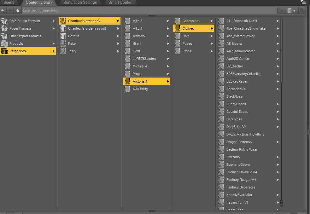Expand the Poser Formats arrow

pos(53,28)
